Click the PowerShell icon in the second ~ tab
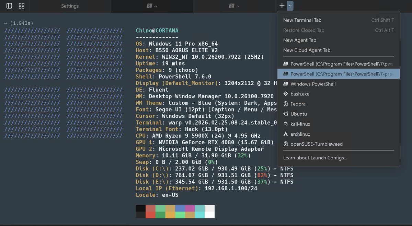Screen dimensions: 412x226 point(232,6)
